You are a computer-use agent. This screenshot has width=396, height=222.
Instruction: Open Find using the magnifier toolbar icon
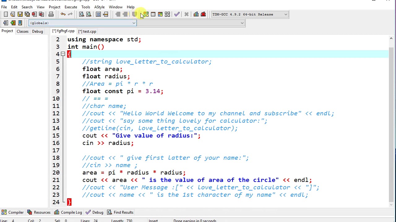(x=82, y=14)
